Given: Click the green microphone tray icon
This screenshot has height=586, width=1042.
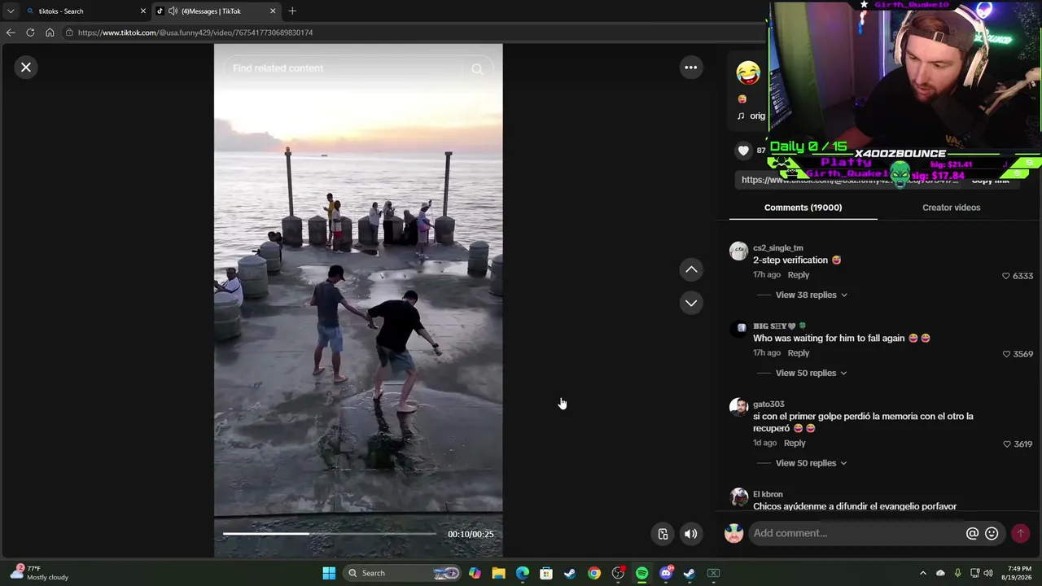Looking at the screenshot, I should click(957, 573).
